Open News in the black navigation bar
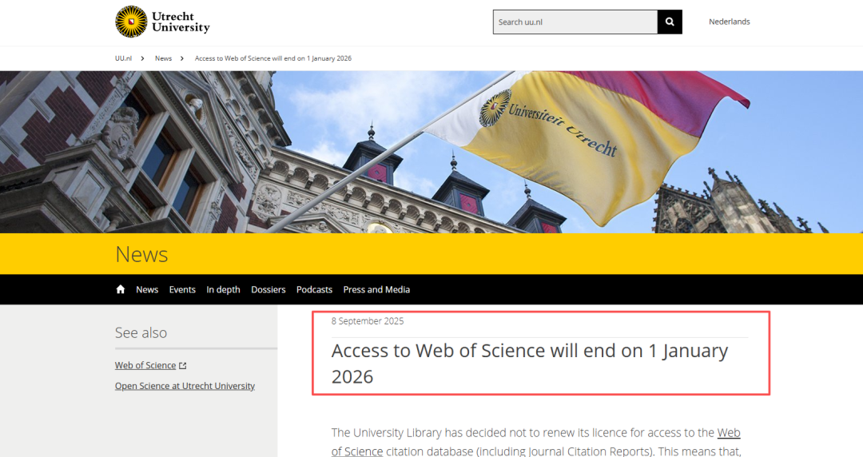The image size is (863, 457). pos(147,289)
